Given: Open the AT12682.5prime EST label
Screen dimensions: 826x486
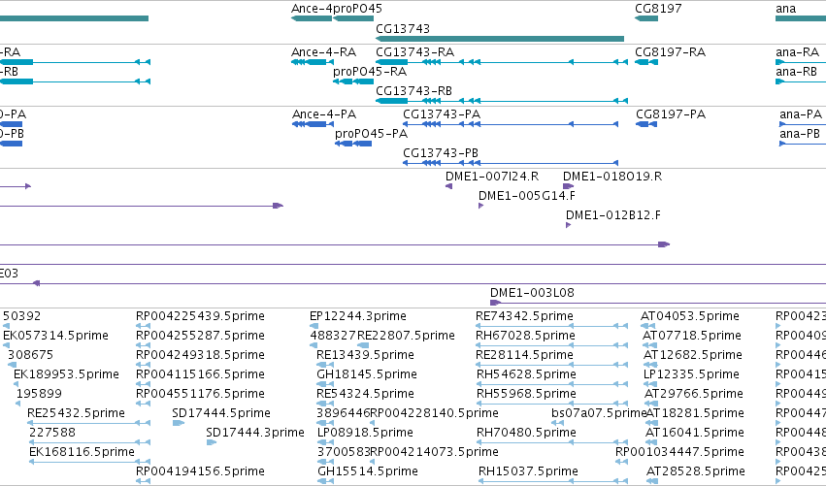Looking at the screenshot, I should click(x=692, y=355).
